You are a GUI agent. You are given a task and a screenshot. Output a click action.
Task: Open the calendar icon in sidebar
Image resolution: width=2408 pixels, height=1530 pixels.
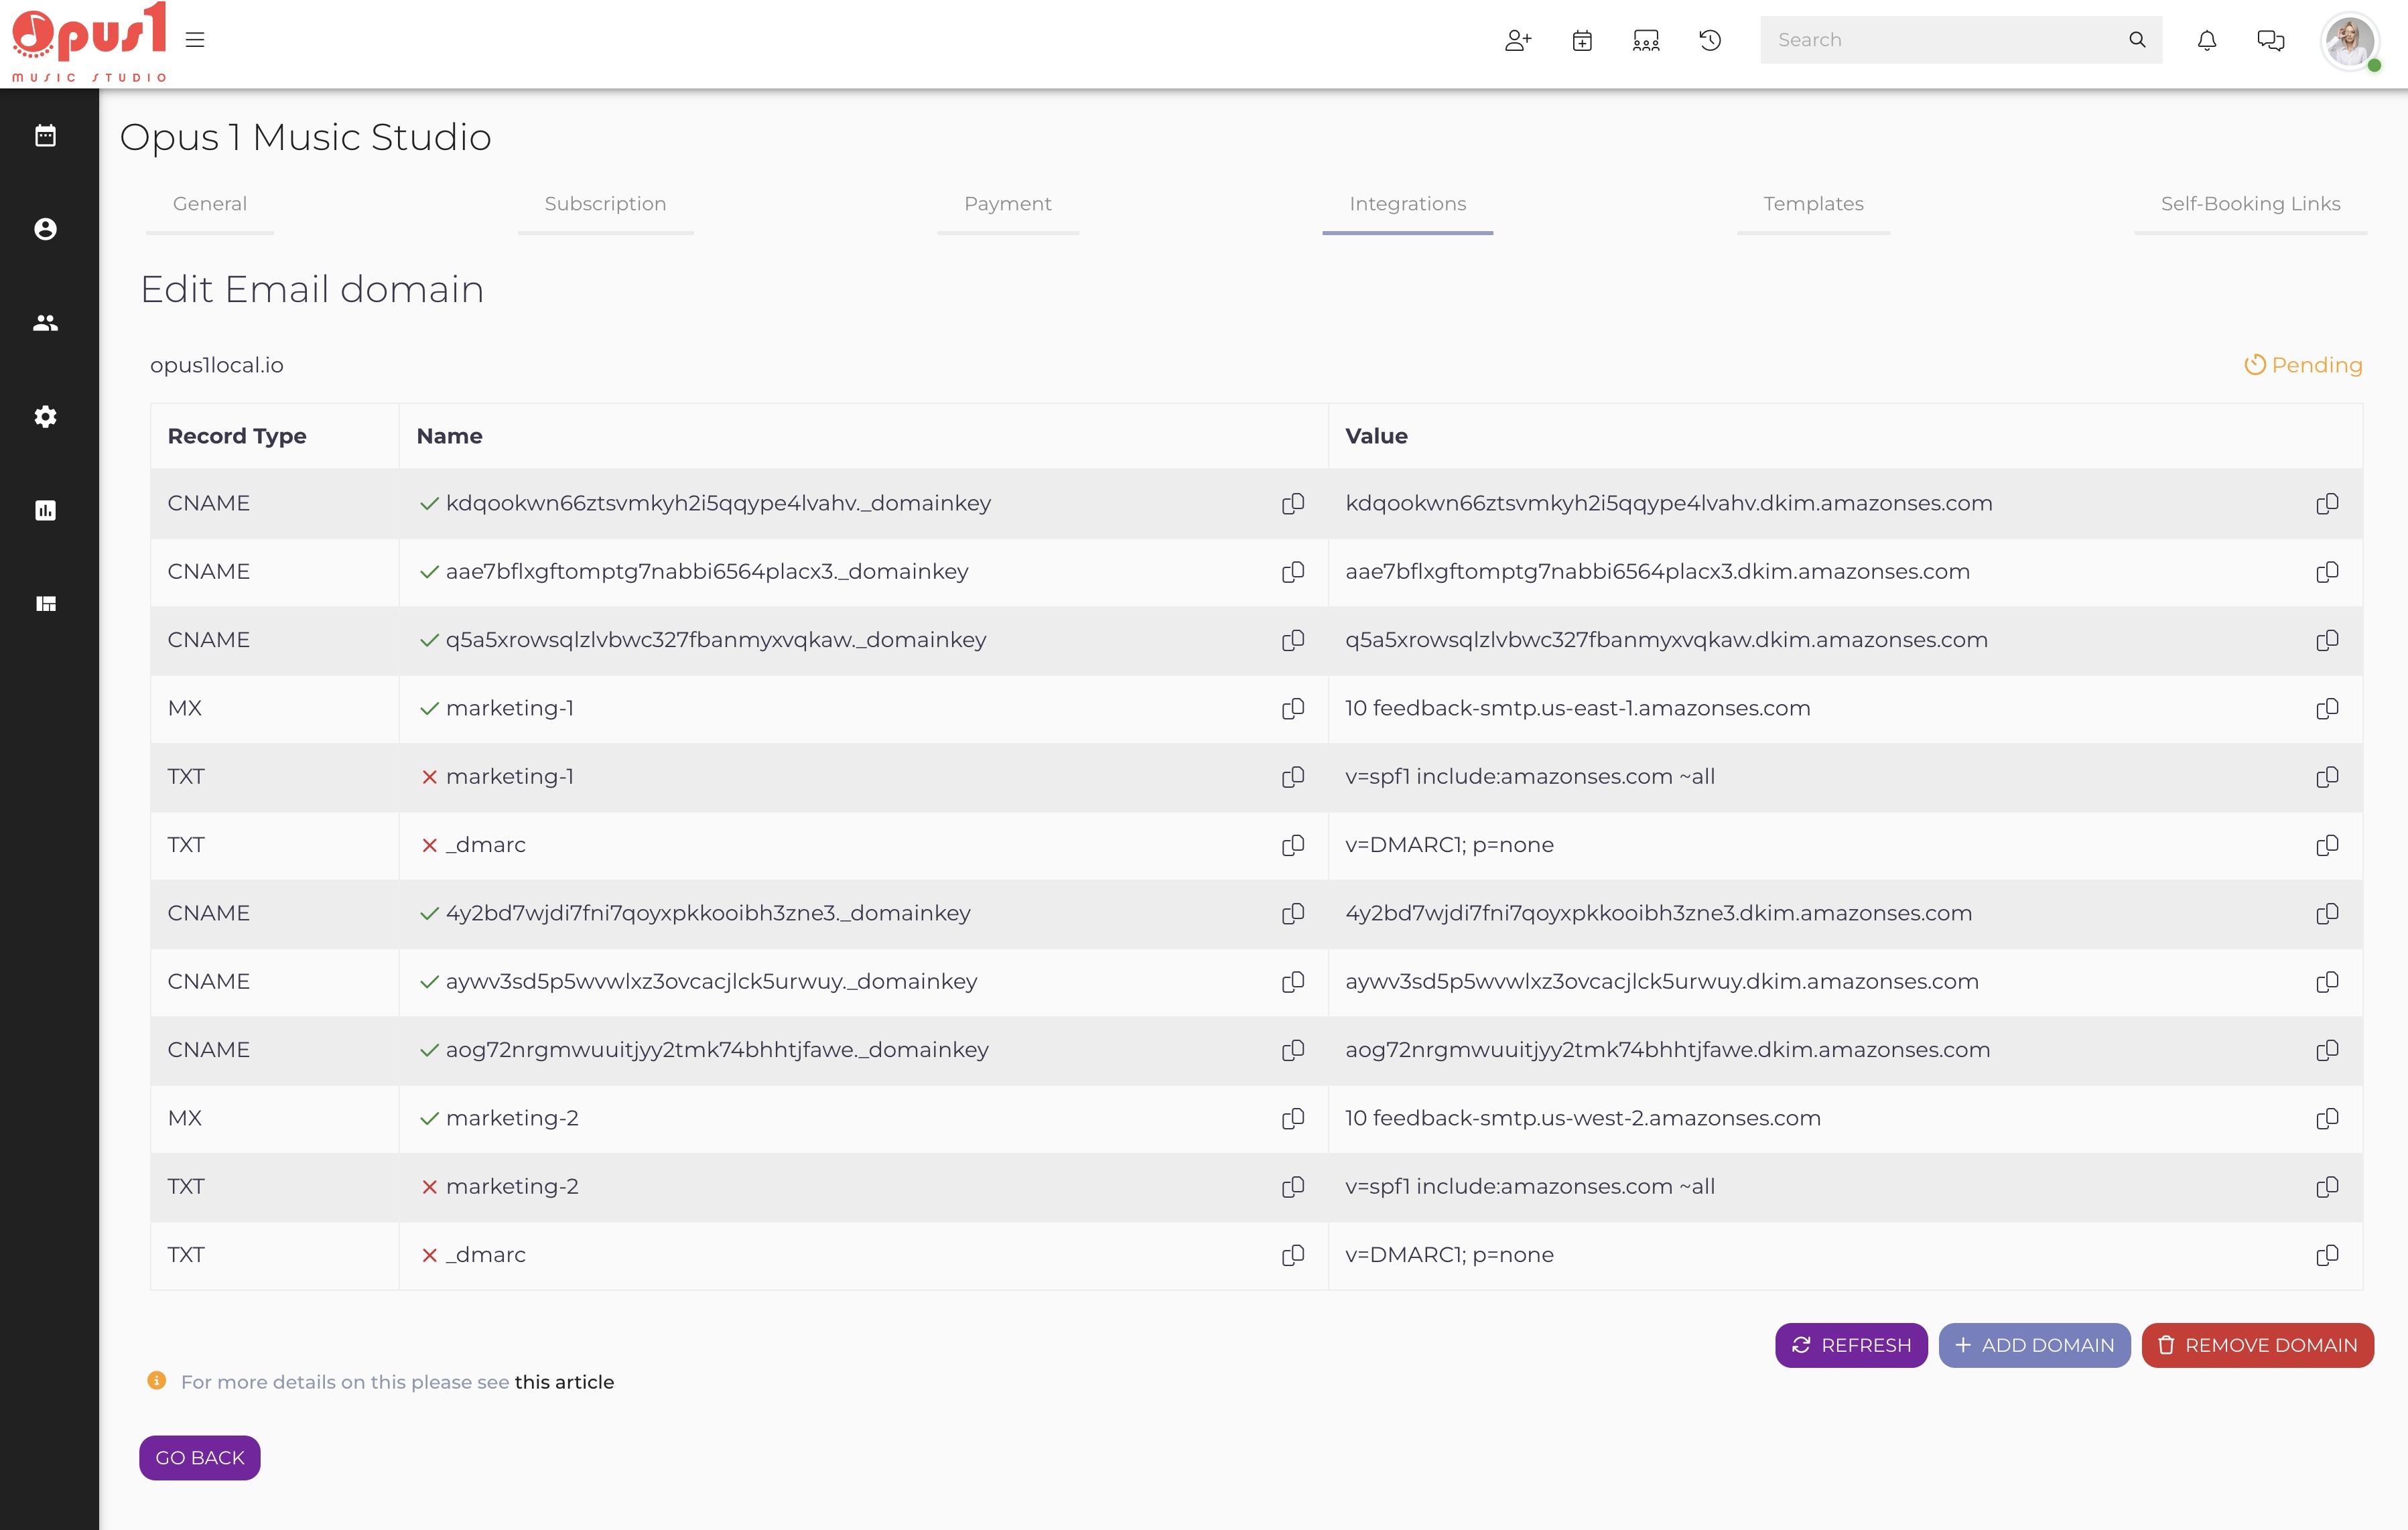tap(46, 136)
